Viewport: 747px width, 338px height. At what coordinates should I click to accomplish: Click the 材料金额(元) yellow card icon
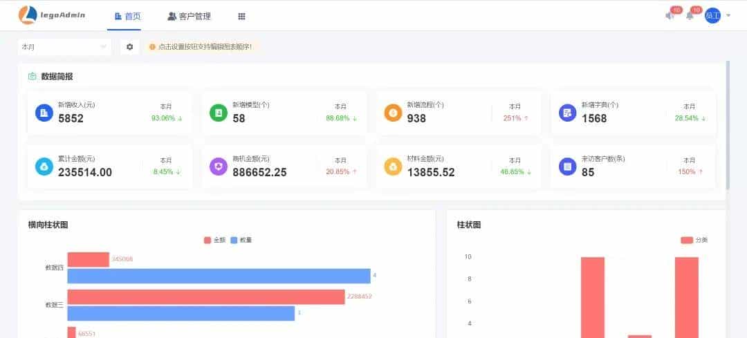point(394,167)
